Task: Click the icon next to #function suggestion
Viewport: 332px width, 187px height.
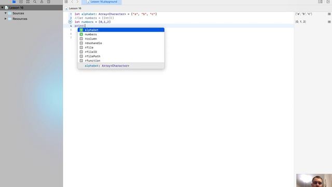Action: pos(81,61)
